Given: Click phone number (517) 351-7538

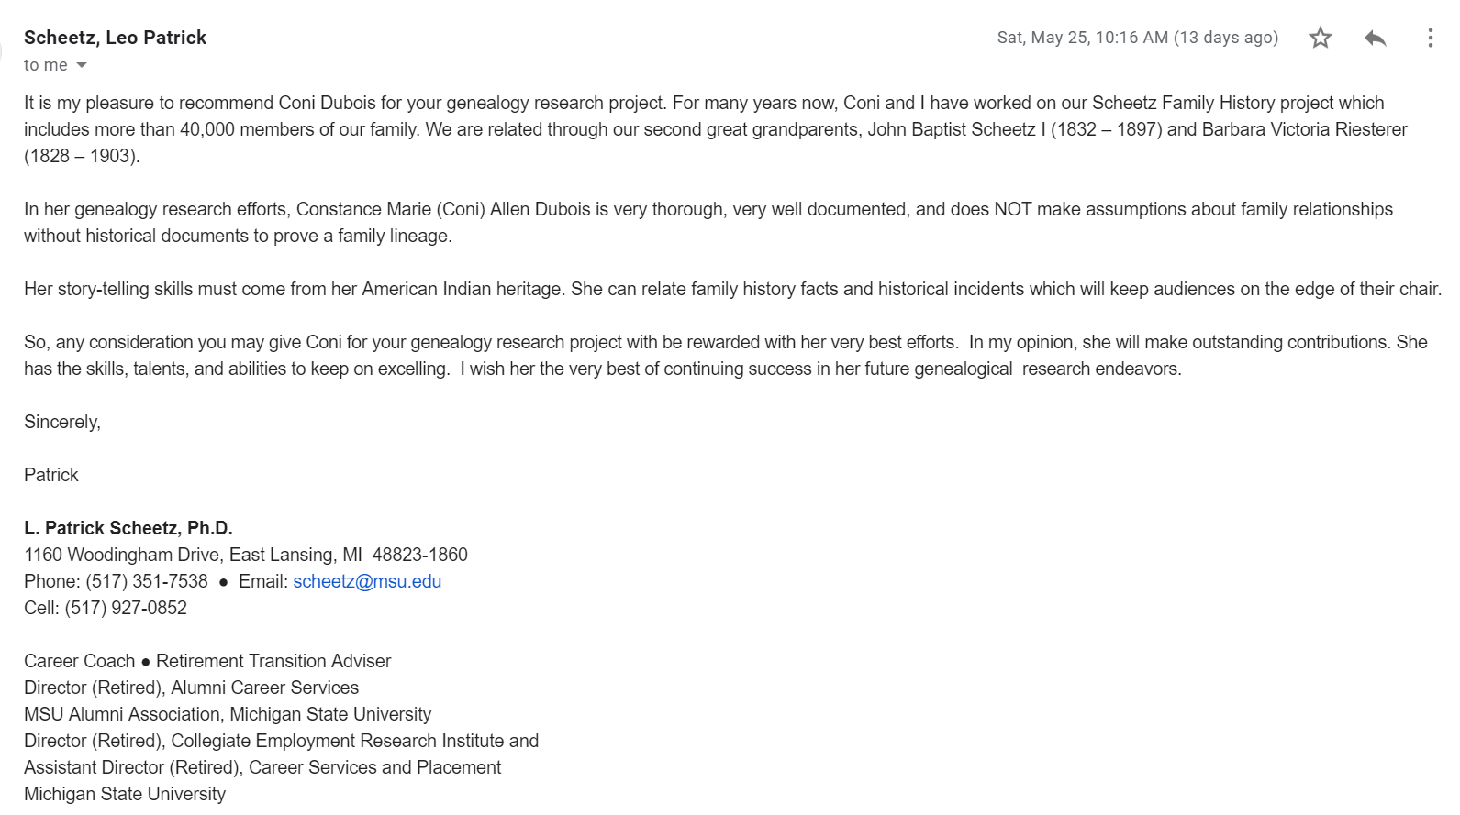Looking at the screenshot, I should coord(147,581).
